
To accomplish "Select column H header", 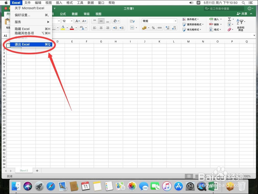I will (x=116, y=42).
